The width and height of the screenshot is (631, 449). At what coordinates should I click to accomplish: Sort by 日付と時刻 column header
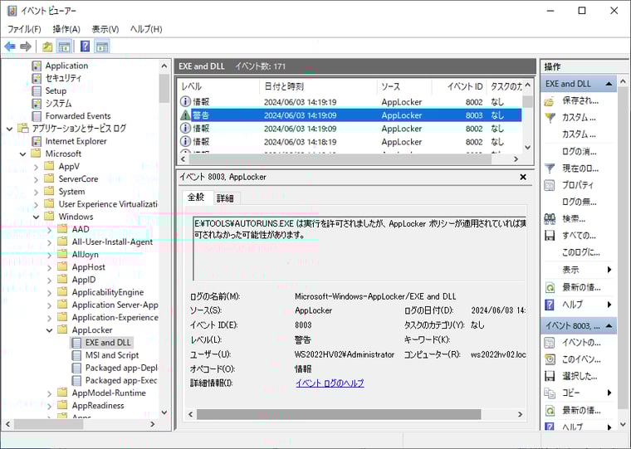(x=318, y=86)
